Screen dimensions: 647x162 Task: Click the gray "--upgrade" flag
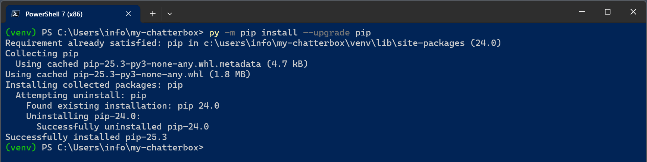click(326, 33)
